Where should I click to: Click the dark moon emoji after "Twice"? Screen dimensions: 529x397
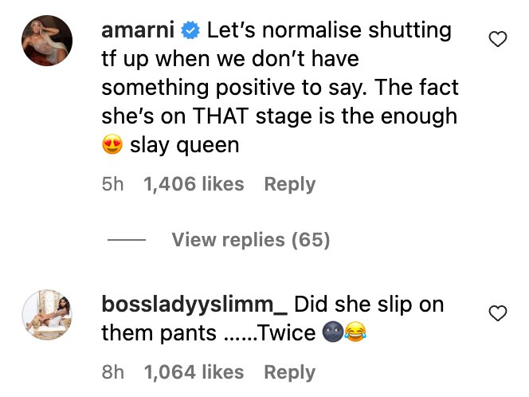click(332, 333)
